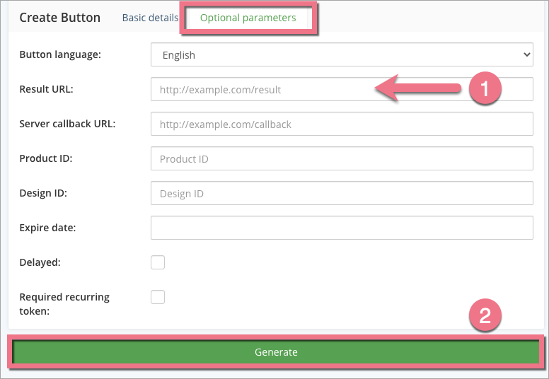
Task: Select the Optional parameters tab
Action: 248,18
